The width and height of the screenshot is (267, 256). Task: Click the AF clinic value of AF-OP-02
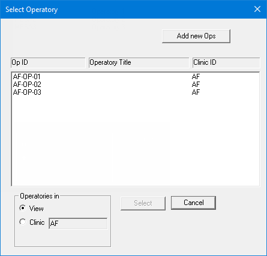[x=196, y=85]
